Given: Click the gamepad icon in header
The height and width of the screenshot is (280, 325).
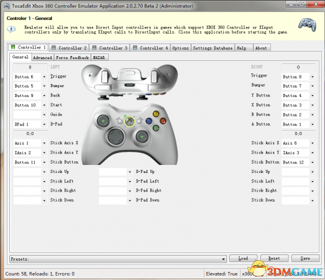Looking at the screenshot, I should point(307,25).
